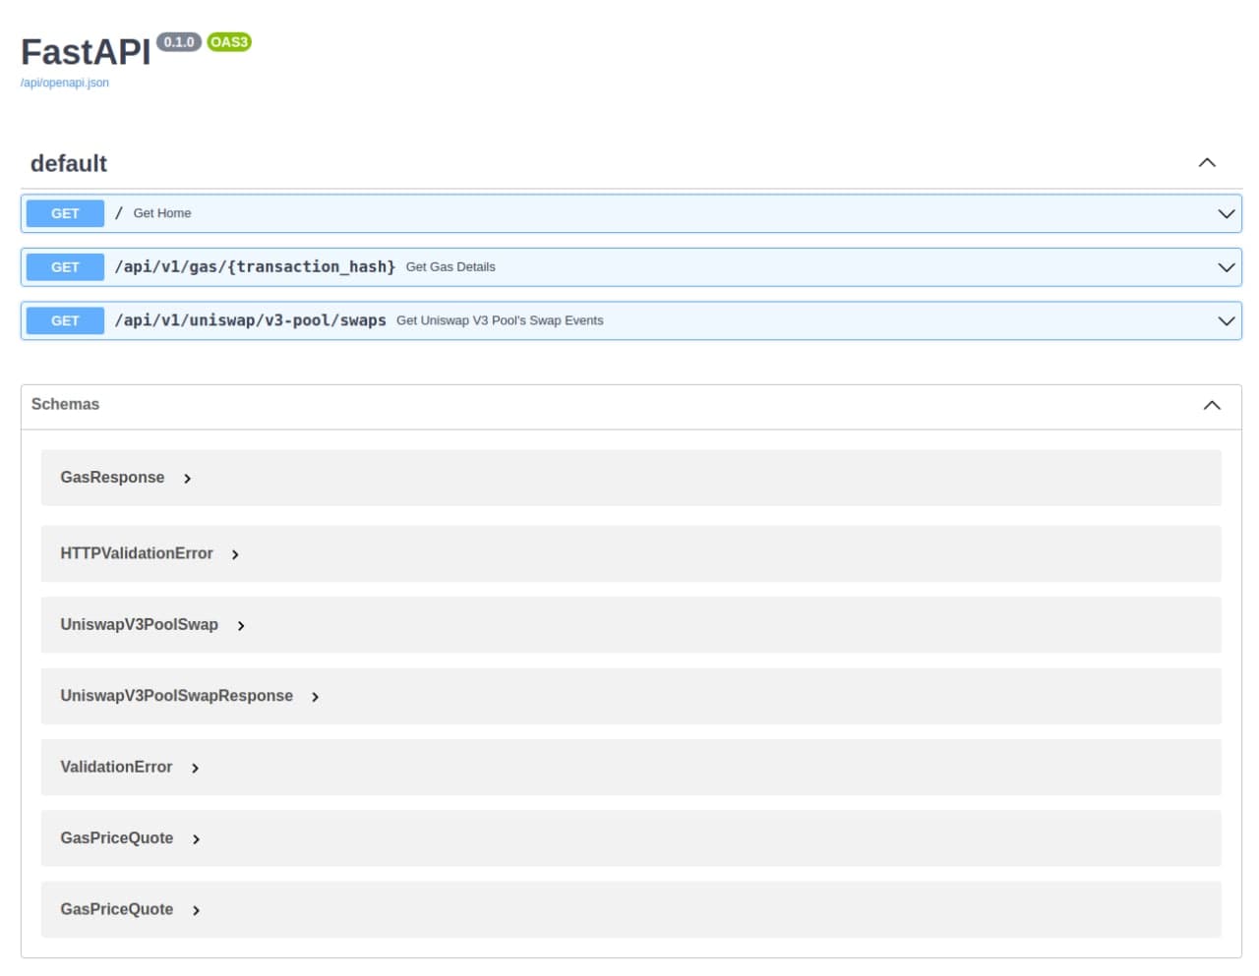The width and height of the screenshot is (1259, 976).
Task: Click the HTTPValidationError schema name
Action: tap(137, 553)
